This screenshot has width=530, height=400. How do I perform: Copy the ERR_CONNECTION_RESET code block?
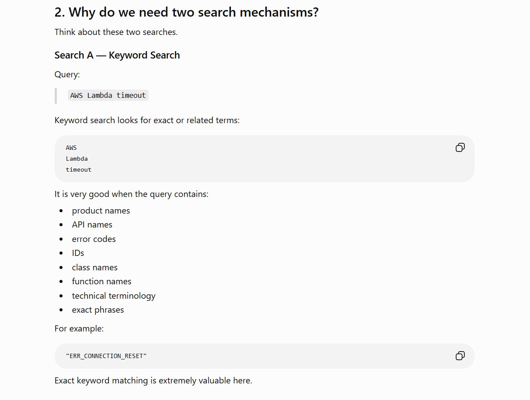[460, 356]
